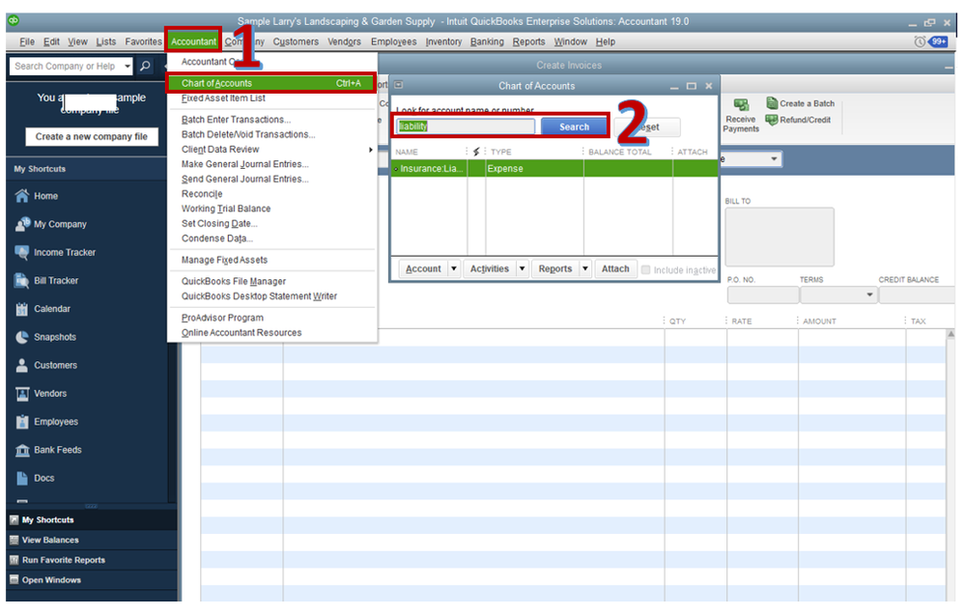The image size is (965, 615).
Task: Open the Reports menu in menu bar
Action: pyautogui.click(x=528, y=42)
